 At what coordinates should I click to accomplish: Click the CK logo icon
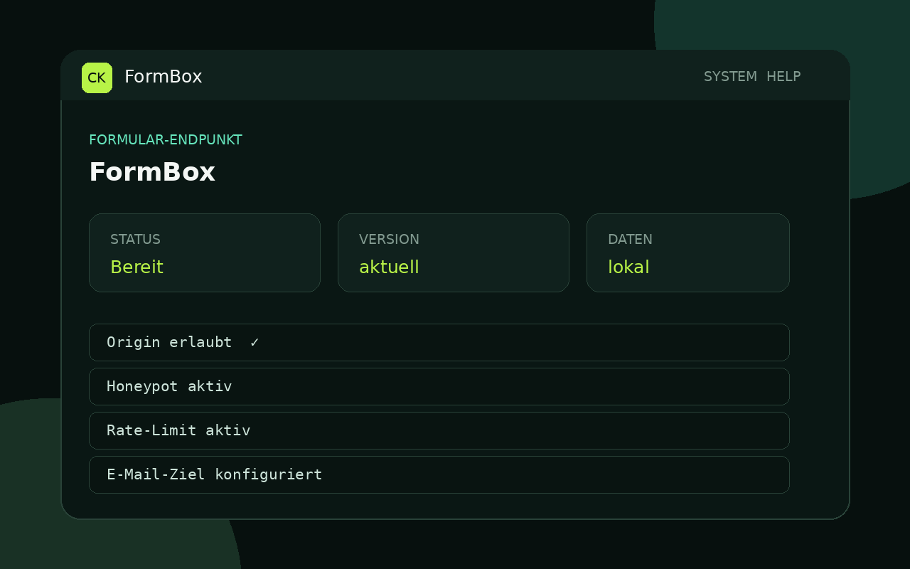tap(97, 78)
